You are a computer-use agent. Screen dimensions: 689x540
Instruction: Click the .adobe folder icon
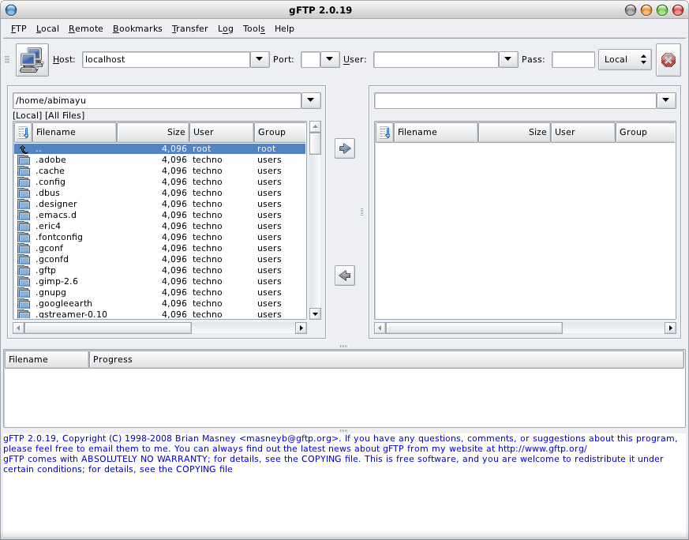point(24,160)
